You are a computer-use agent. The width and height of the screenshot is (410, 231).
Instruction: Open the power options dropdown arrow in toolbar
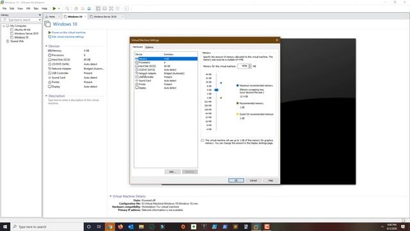[59, 8]
